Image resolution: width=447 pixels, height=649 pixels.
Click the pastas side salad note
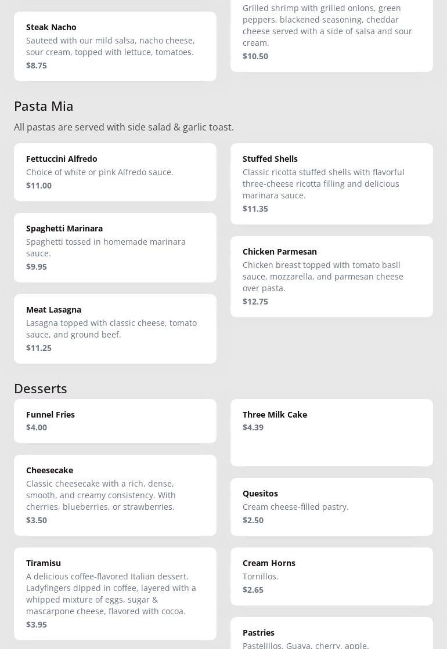124,127
